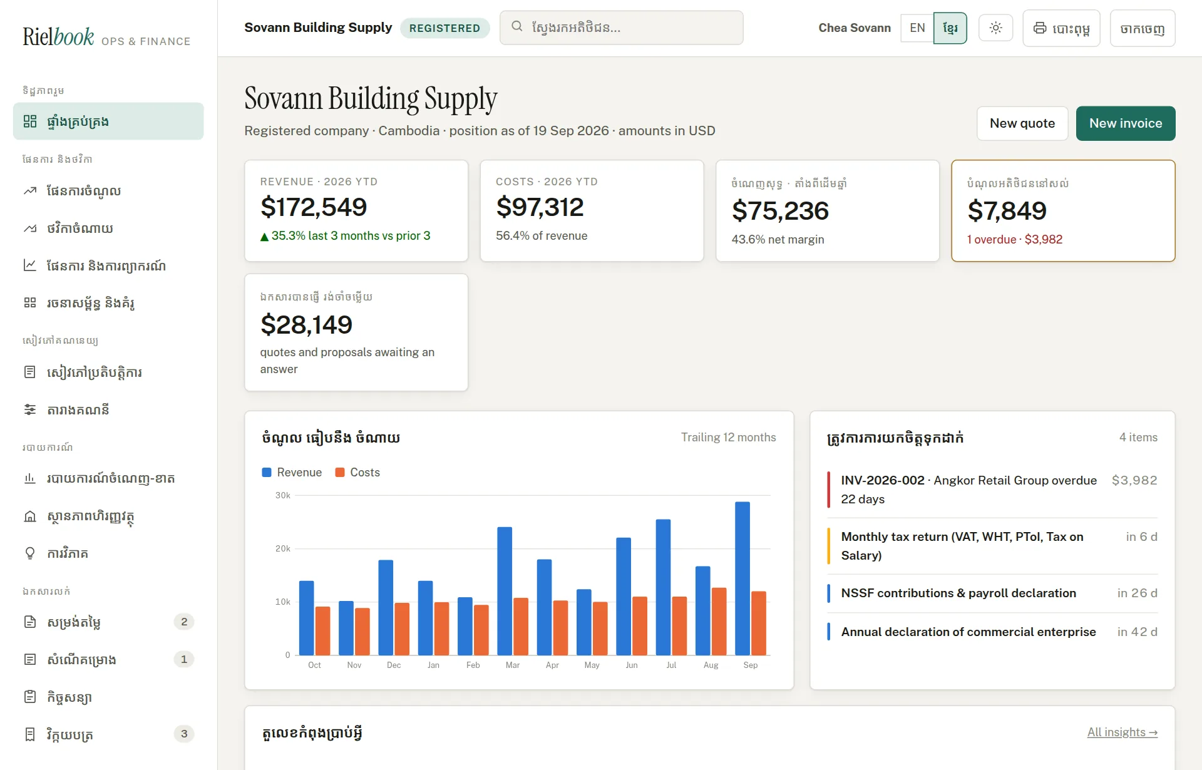Open the INV-2026-002 Angkor Retail Group overdue item
This screenshot has width=1202, height=770.
pos(992,490)
